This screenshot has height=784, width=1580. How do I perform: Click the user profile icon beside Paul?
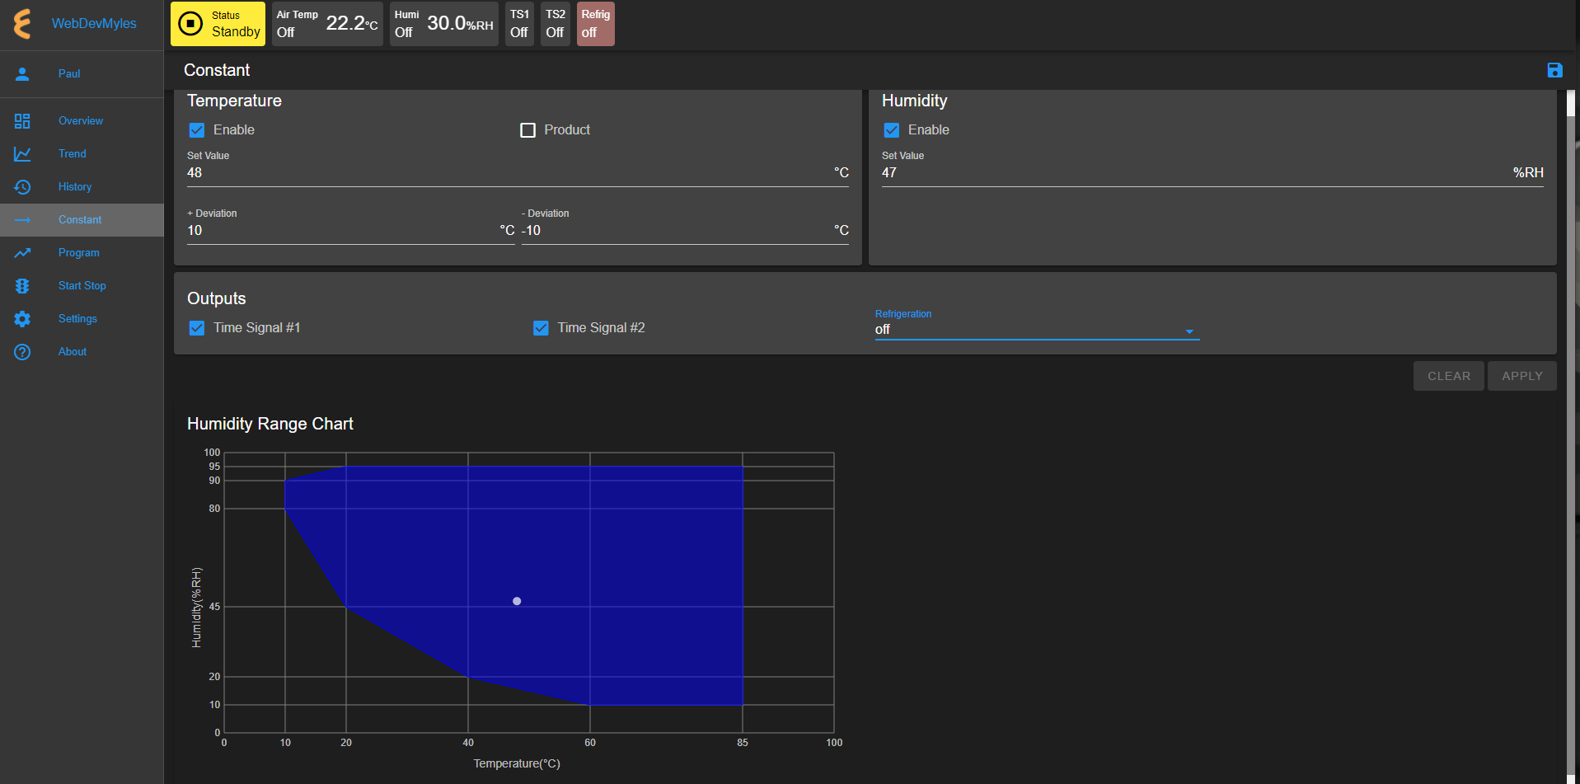(22, 73)
